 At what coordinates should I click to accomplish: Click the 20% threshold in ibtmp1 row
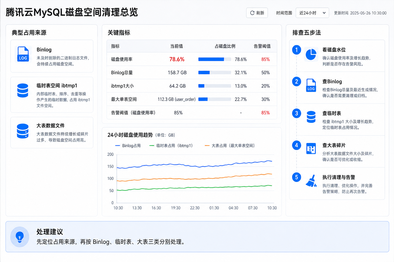[x=265, y=86]
